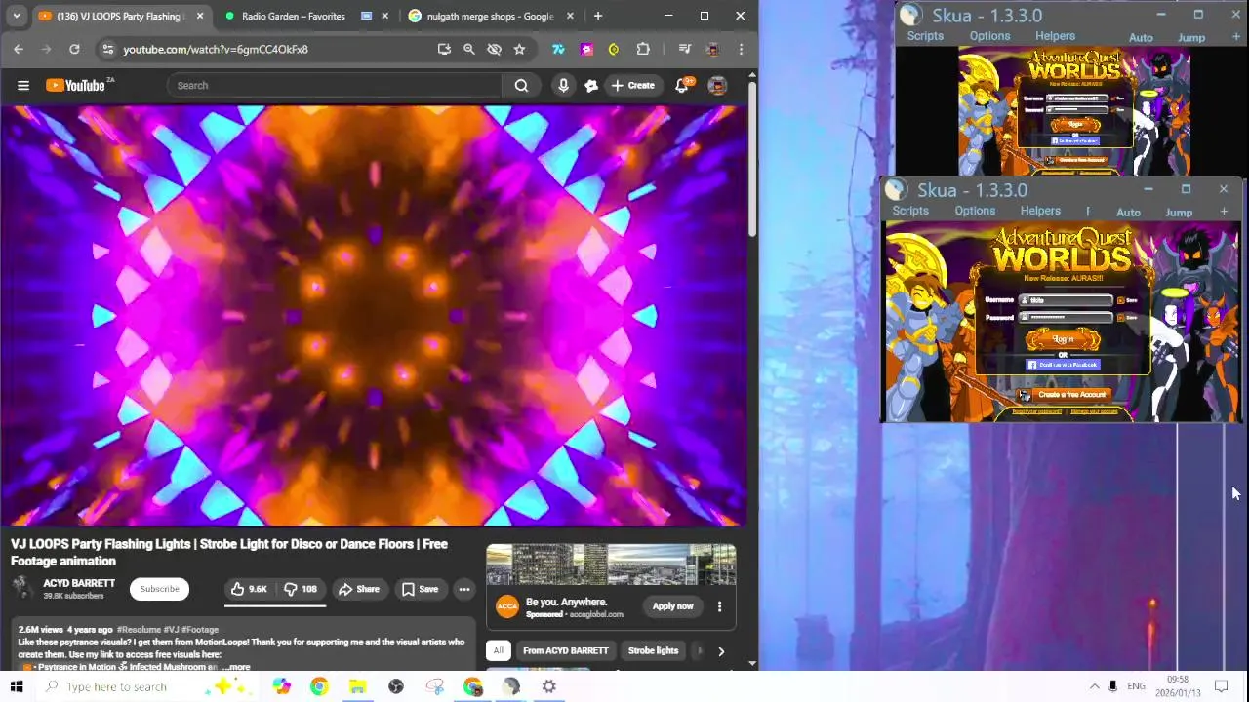This screenshot has width=1249, height=702.
Task: Click the sparkle icon beside Create
Action: pyautogui.click(x=591, y=86)
